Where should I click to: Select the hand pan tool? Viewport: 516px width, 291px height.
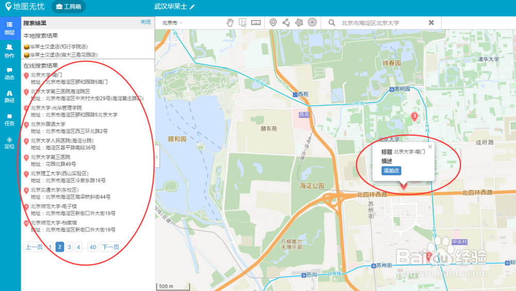pyautogui.click(x=230, y=22)
